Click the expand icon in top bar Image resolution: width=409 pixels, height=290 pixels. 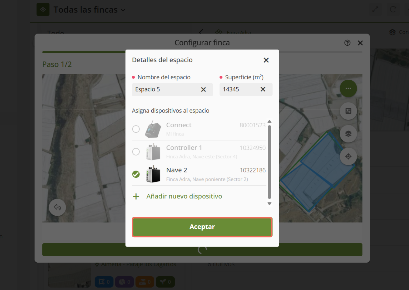[x=375, y=9]
